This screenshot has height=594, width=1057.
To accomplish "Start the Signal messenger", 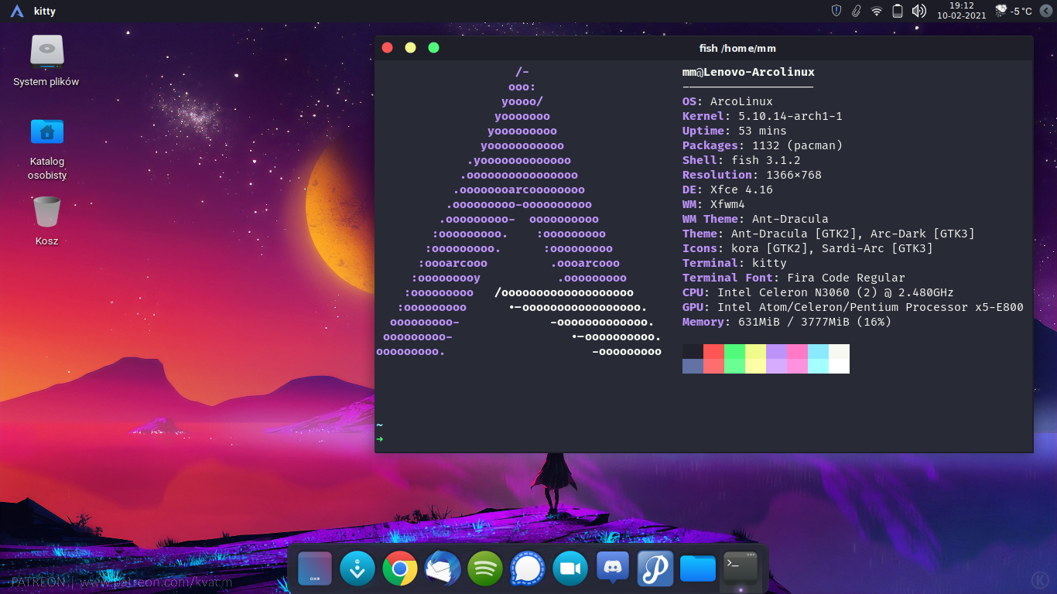I will coord(528,568).
